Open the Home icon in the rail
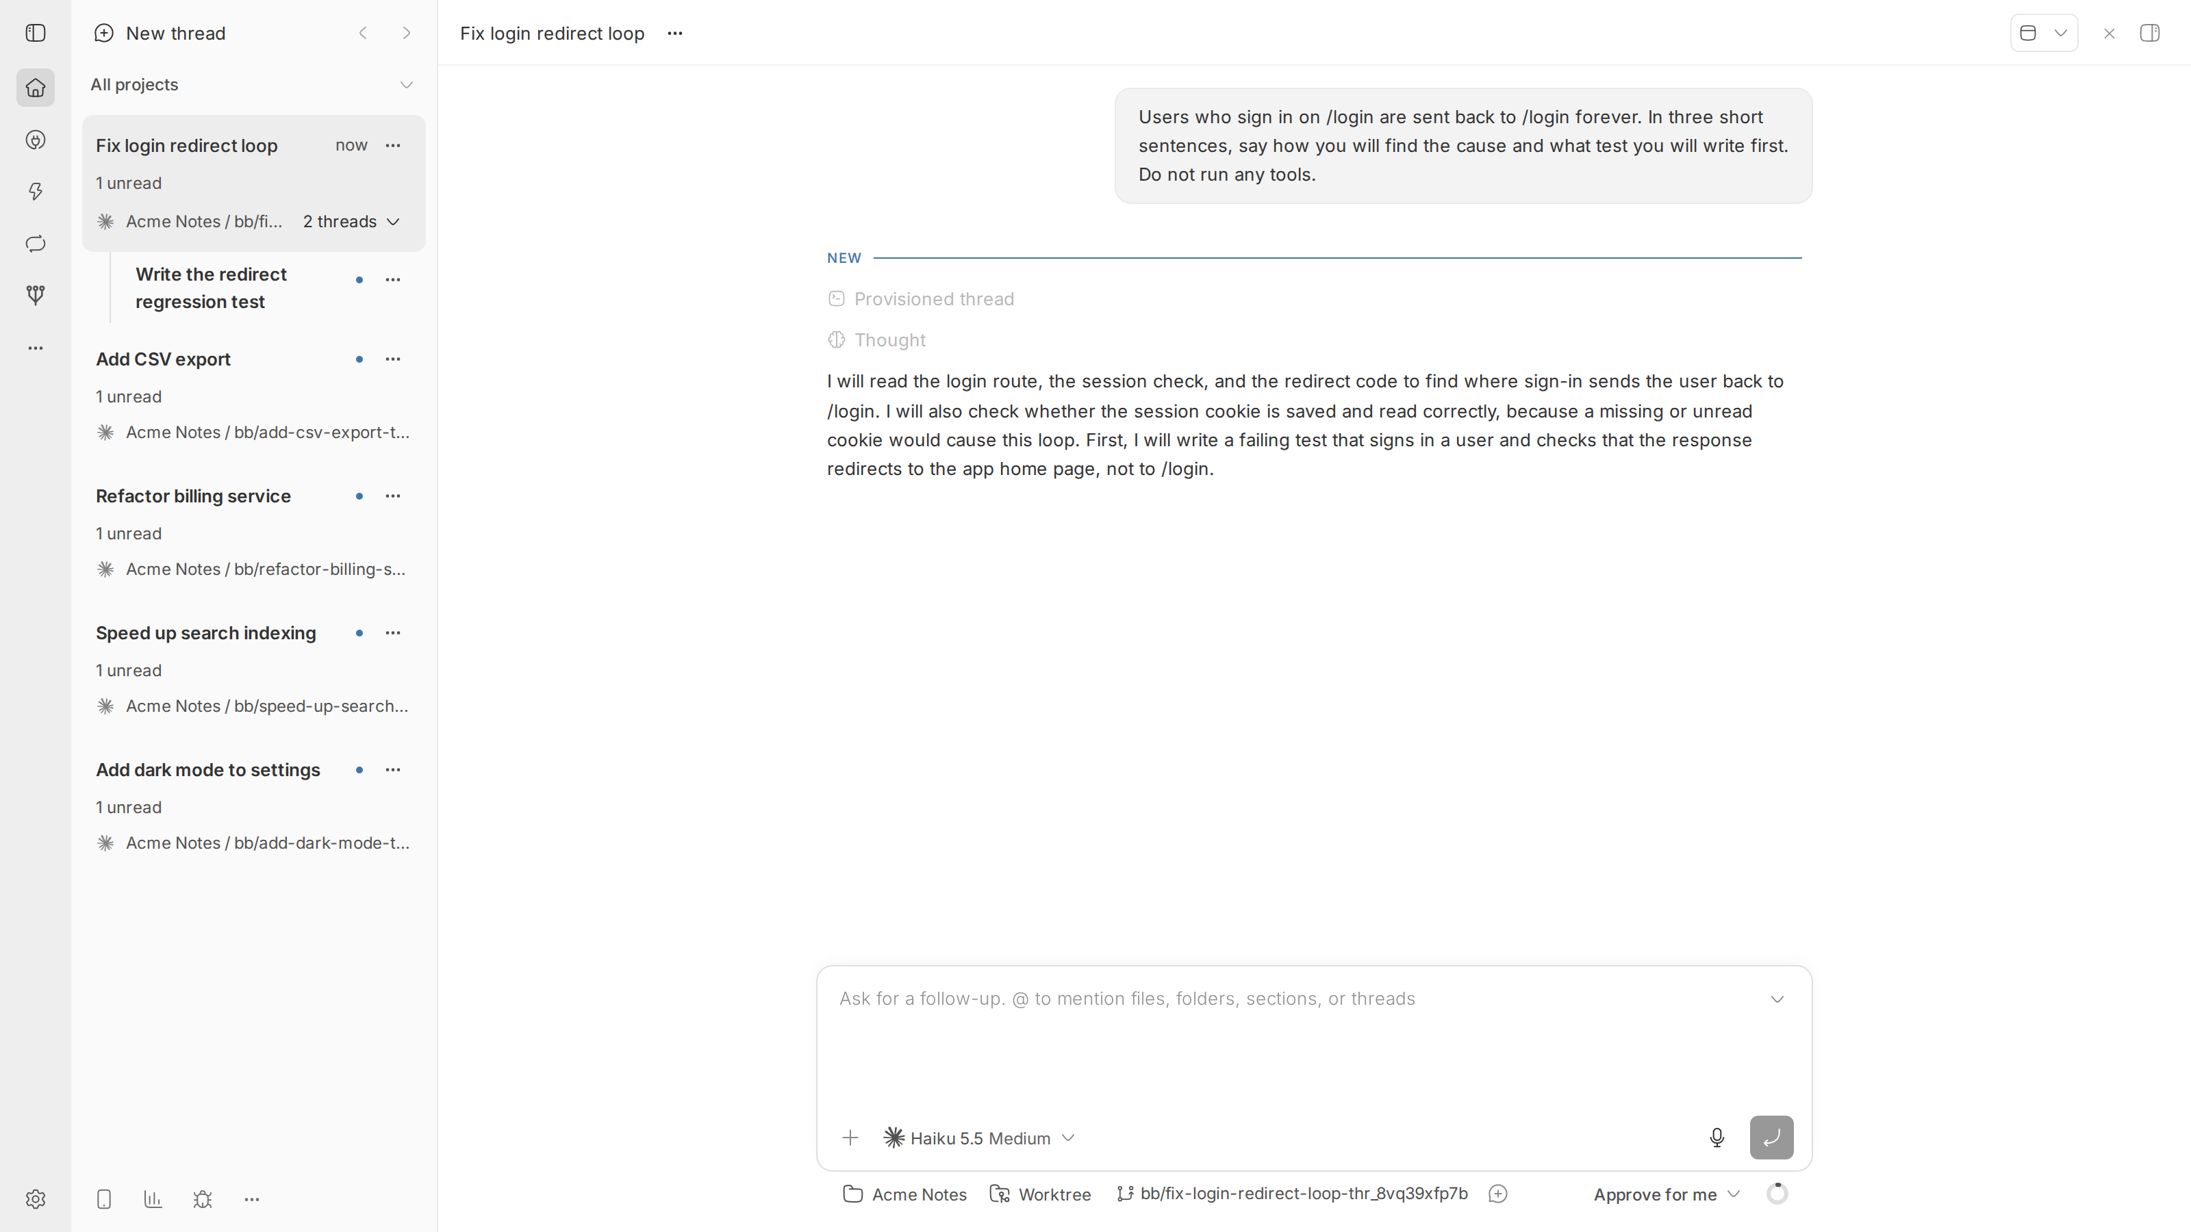The width and height of the screenshot is (2191, 1232). (x=35, y=88)
